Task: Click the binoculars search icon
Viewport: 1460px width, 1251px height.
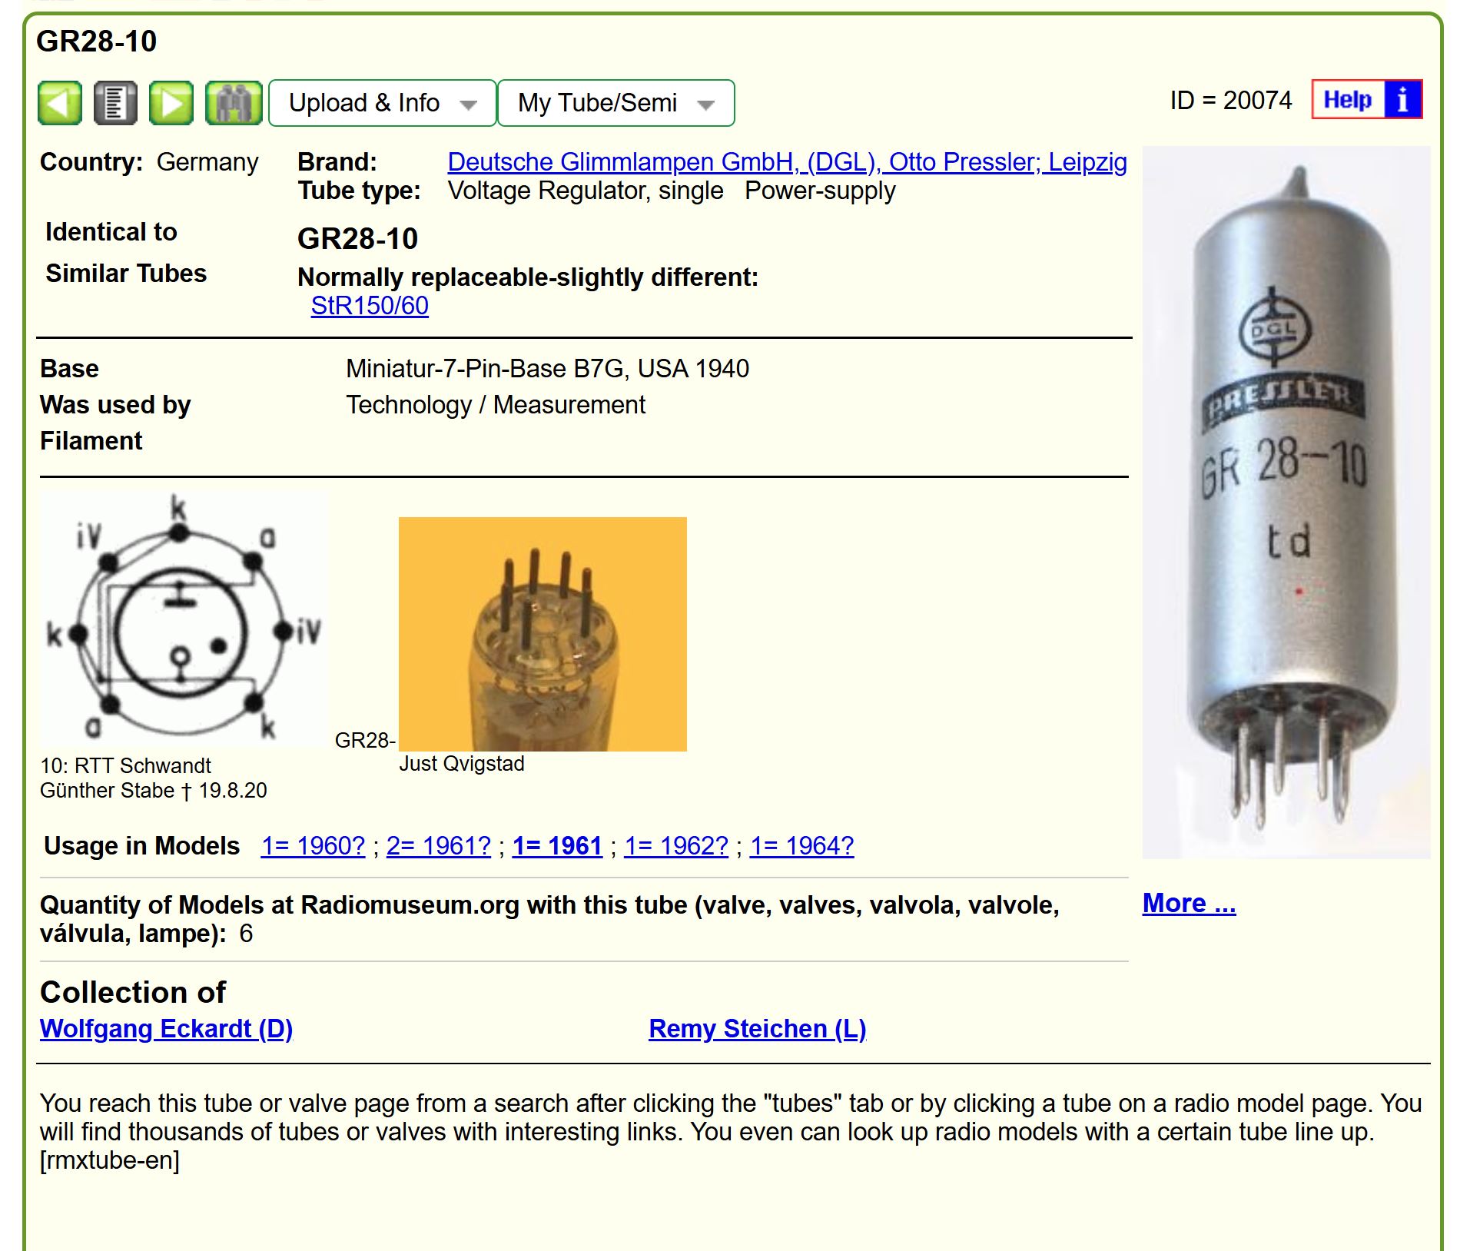Action: [234, 103]
